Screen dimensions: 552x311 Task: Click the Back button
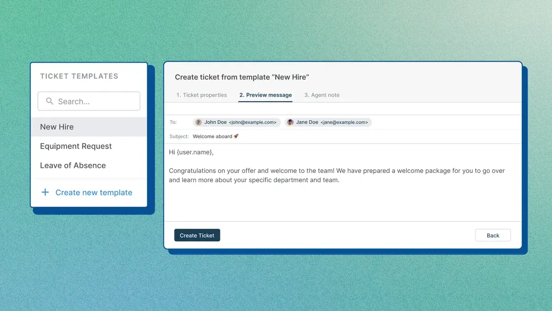pyautogui.click(x=493, y=236)
